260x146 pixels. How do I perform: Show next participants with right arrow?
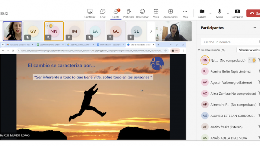tap(151, 31)
